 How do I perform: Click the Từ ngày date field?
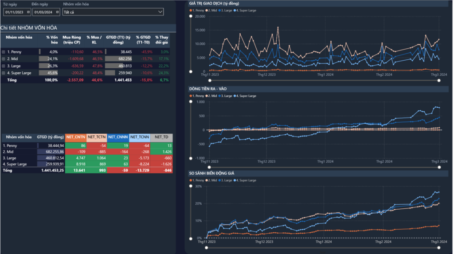click(x=14, y=12)
